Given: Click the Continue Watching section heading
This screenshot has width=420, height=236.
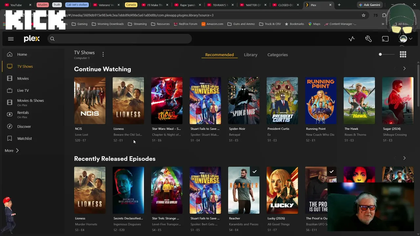Looking at the screenshot, I should click(x=102, y=69).
